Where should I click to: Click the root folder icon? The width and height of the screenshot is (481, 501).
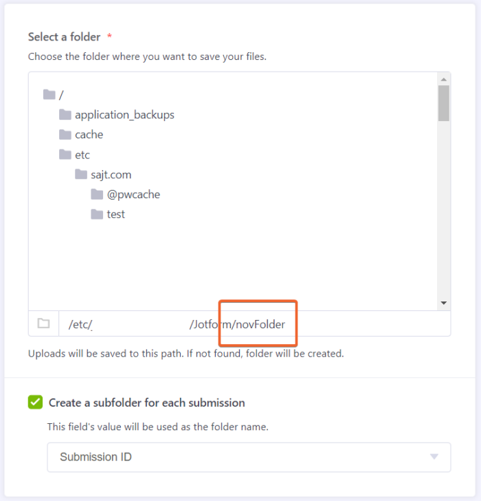coord(49,94)
